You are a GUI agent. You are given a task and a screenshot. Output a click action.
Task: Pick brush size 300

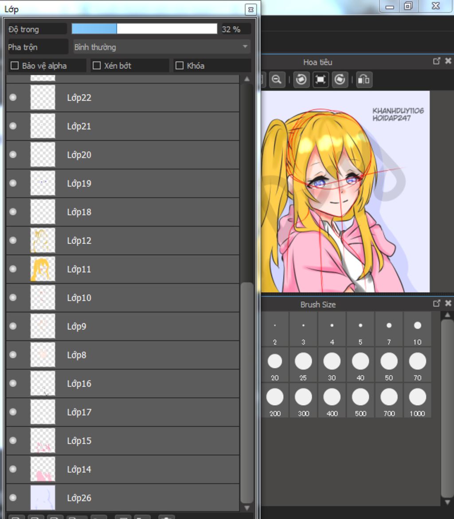click(303, 400)
